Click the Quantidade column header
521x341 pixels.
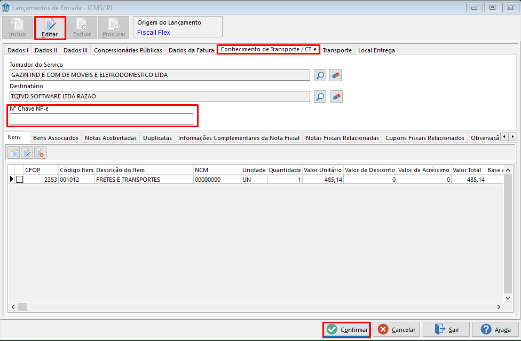[285, 170]
